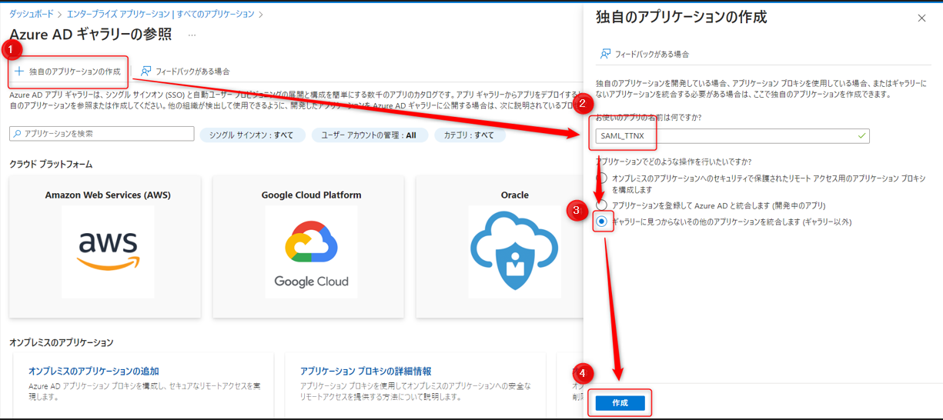Close the application creation panel
This screenshot has width=943, height=420.
921,18
